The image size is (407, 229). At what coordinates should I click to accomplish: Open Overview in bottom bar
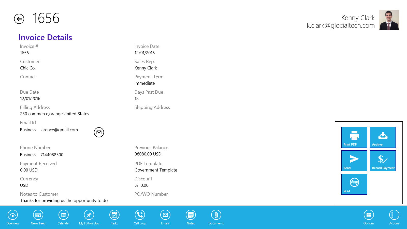[13, 218]
